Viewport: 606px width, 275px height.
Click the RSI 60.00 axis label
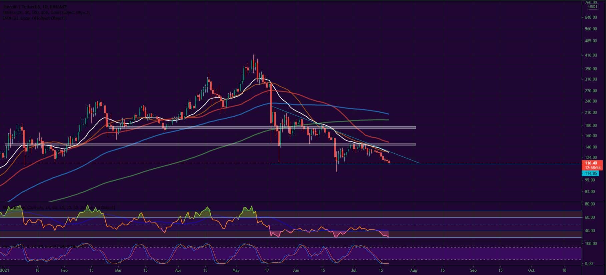(x=590, y=217)
